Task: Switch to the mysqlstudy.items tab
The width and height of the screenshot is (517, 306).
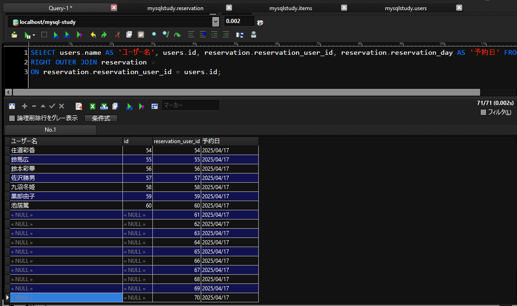Action: (290, 8)
